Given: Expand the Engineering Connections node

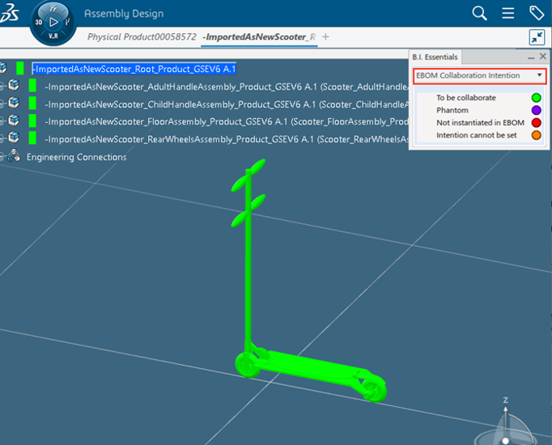Looking at the screenshot, I should coord(2,157).
